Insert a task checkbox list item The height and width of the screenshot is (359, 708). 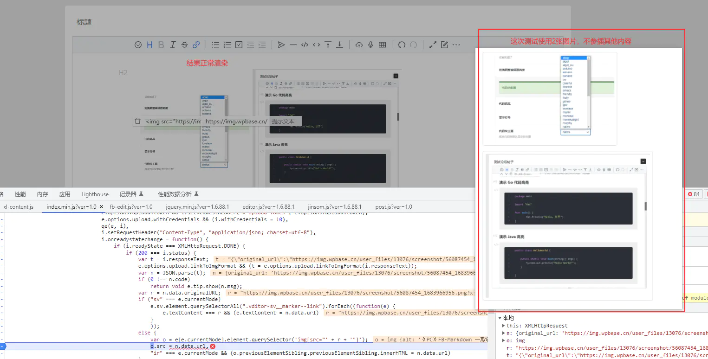click(x=239, y=45)
